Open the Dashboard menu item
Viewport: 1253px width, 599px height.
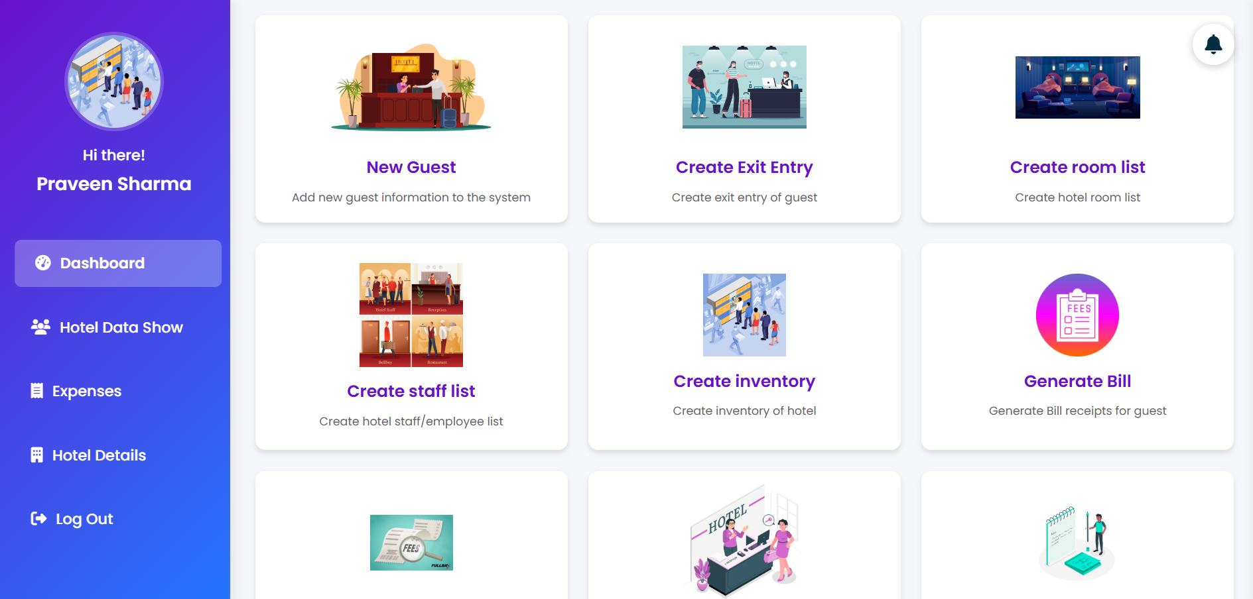click(118, 263)
